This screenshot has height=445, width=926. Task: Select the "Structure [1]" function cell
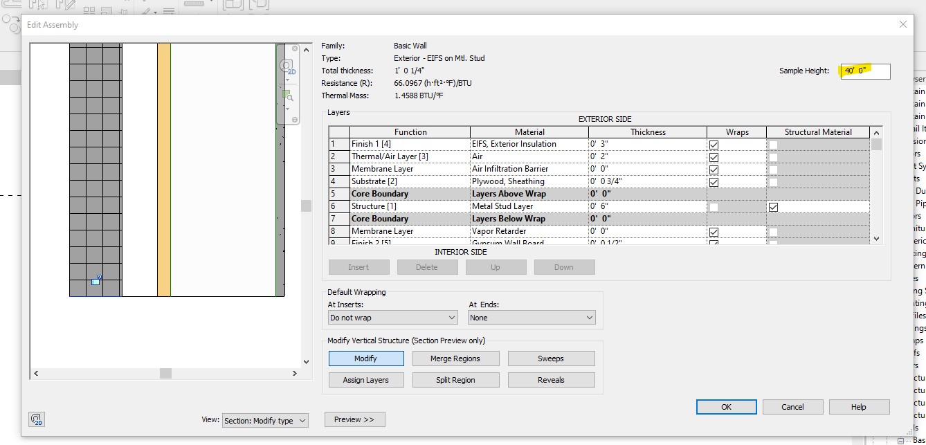pos(410,206)
